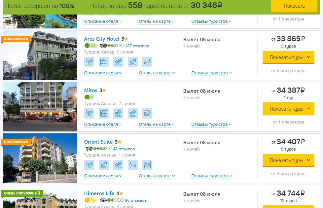Open "Показать туры" dropdown for Mitos at 34 387₽
Screen dimensions: 323x208
[x=288, y=109]
